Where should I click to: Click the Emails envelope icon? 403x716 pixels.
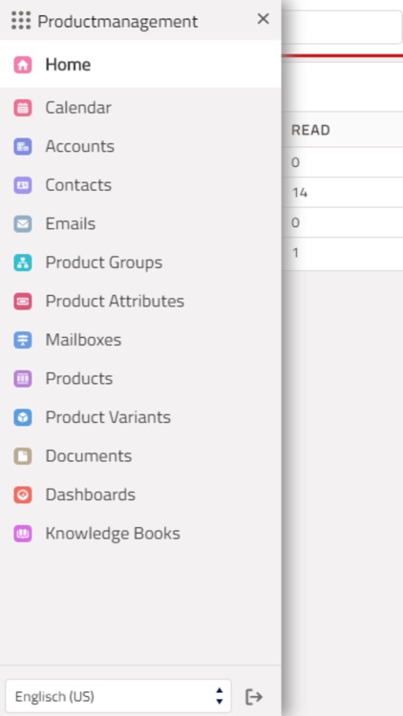(23, 224)
